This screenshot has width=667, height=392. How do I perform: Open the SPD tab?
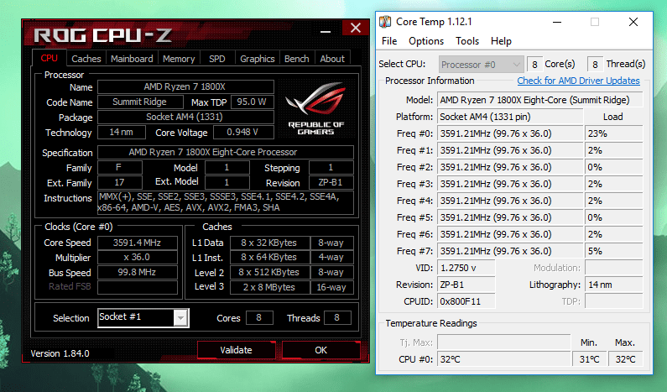(x=217, y=59)
